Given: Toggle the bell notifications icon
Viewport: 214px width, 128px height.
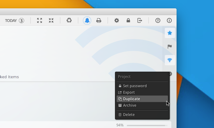Looking at the screenshot, I should pos(87,21).
